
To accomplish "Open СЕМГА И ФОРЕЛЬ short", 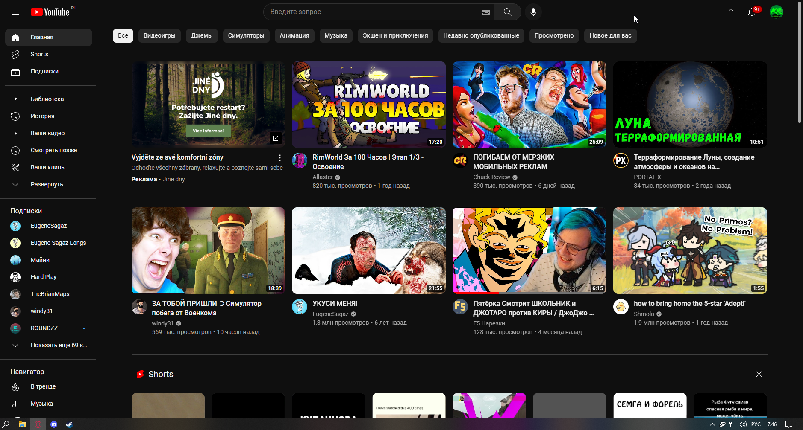I will pyautogui.click(x=650, y=405).
